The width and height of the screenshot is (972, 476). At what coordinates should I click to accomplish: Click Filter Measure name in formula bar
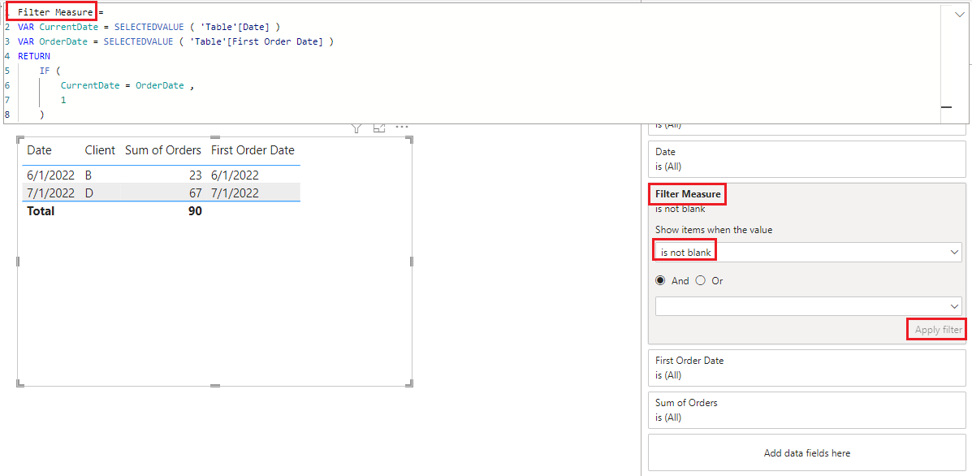pyautogui.click(x=56, y=11)
